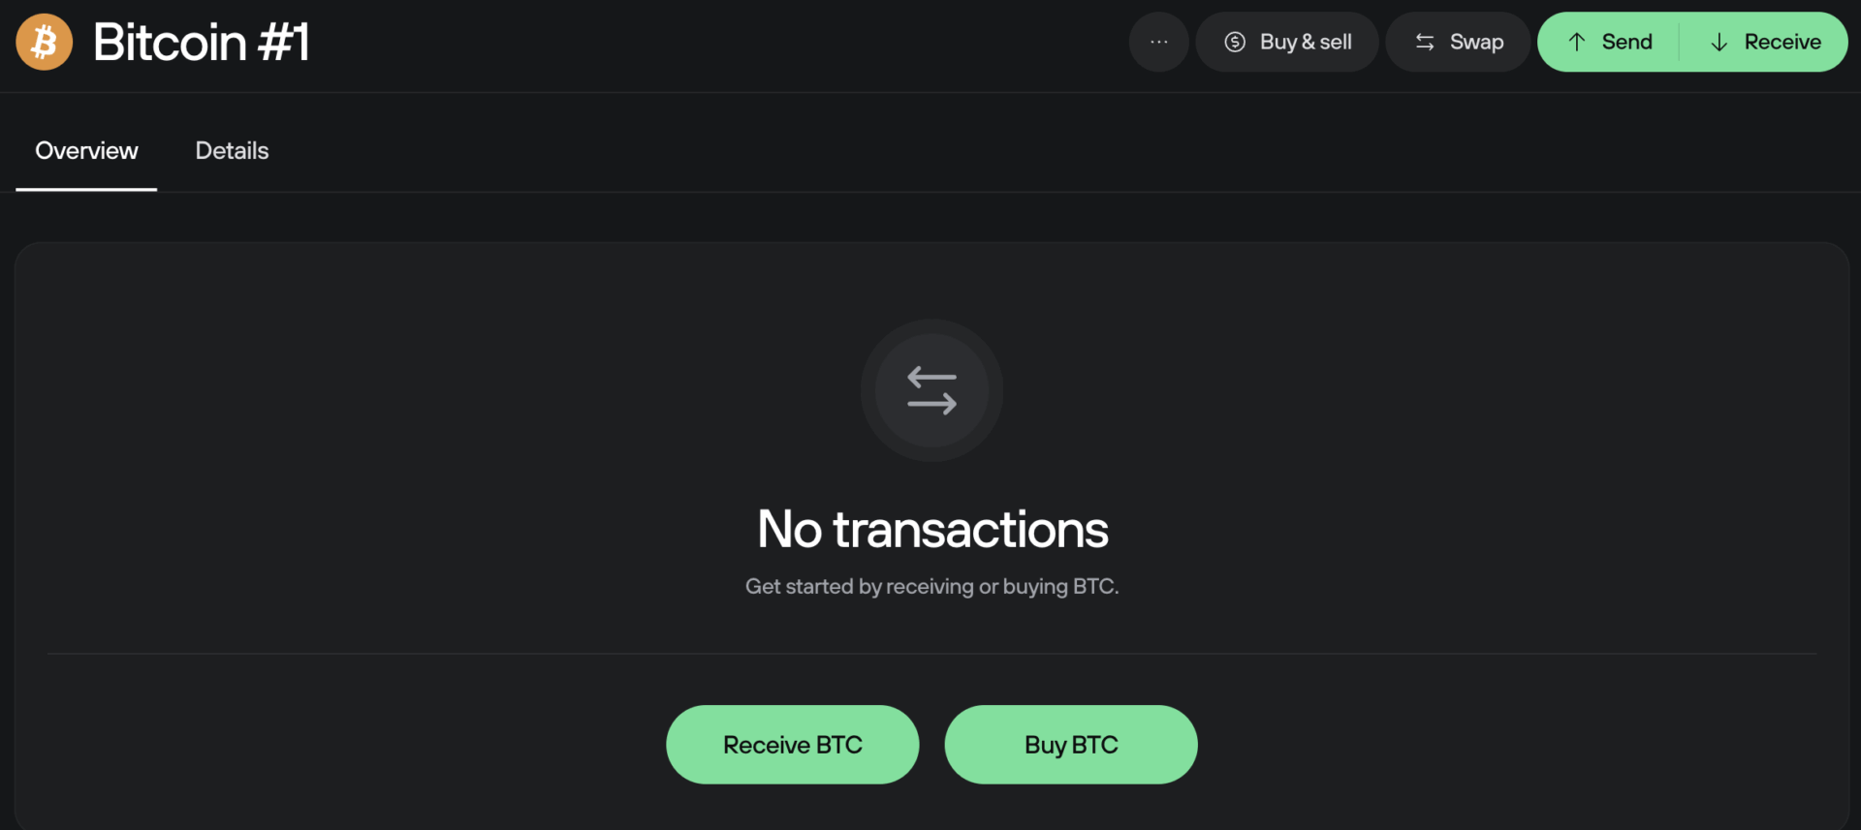Image resolution: width=1861 pixels, height=830 pixels.
Task: Open the account options ellipsis menu
Action: coord(1157,42)
